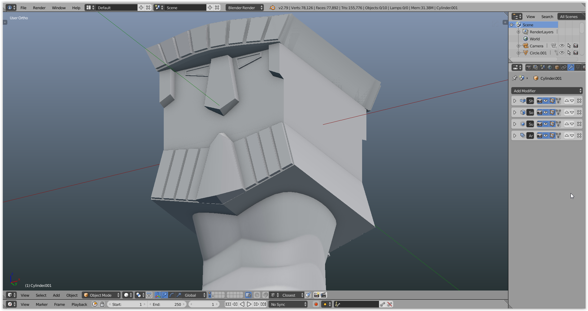Open the Render menu
Screen dimensions: 588x311
[x=39, y=8]
